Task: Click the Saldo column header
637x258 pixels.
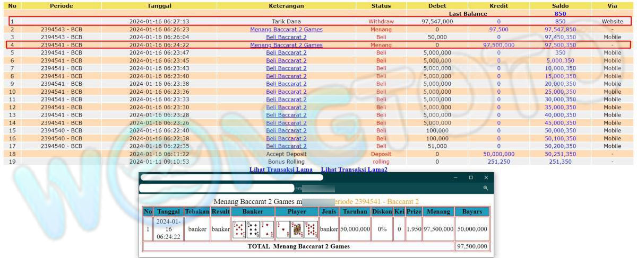Action: (x=560, y=6)
